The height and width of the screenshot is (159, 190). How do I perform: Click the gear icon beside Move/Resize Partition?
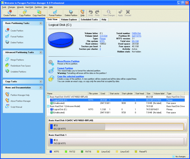pyautogui.click(x=51, y=62)
